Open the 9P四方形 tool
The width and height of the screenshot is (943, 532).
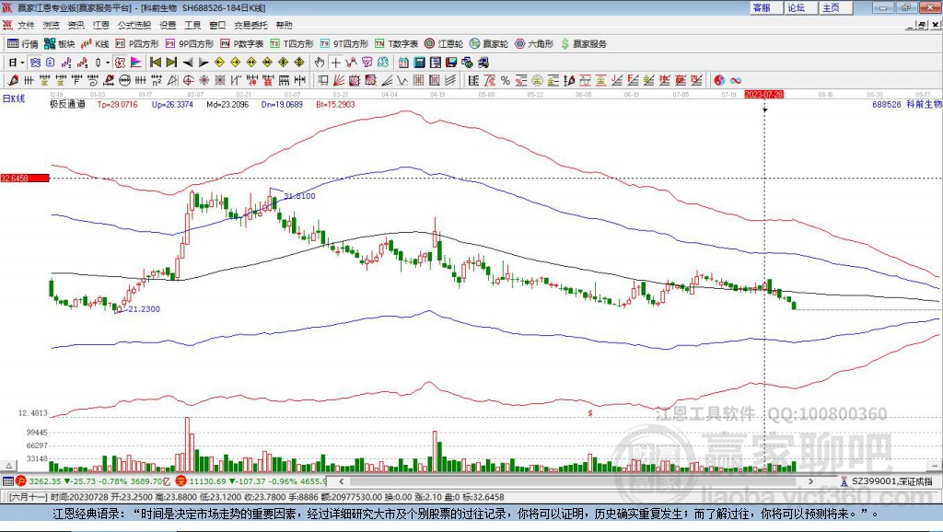(x=190, y=44)
